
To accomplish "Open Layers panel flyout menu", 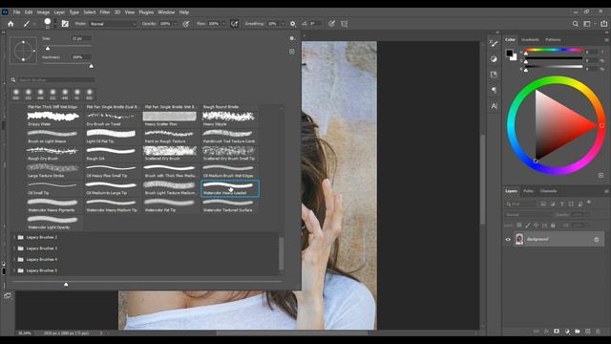I will point(606,191).
